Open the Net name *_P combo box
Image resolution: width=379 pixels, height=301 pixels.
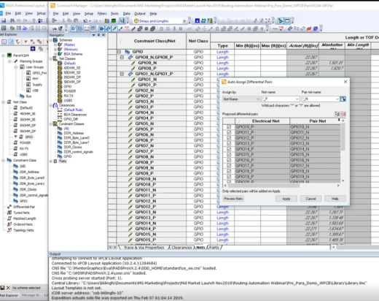(x=281, y=99)
